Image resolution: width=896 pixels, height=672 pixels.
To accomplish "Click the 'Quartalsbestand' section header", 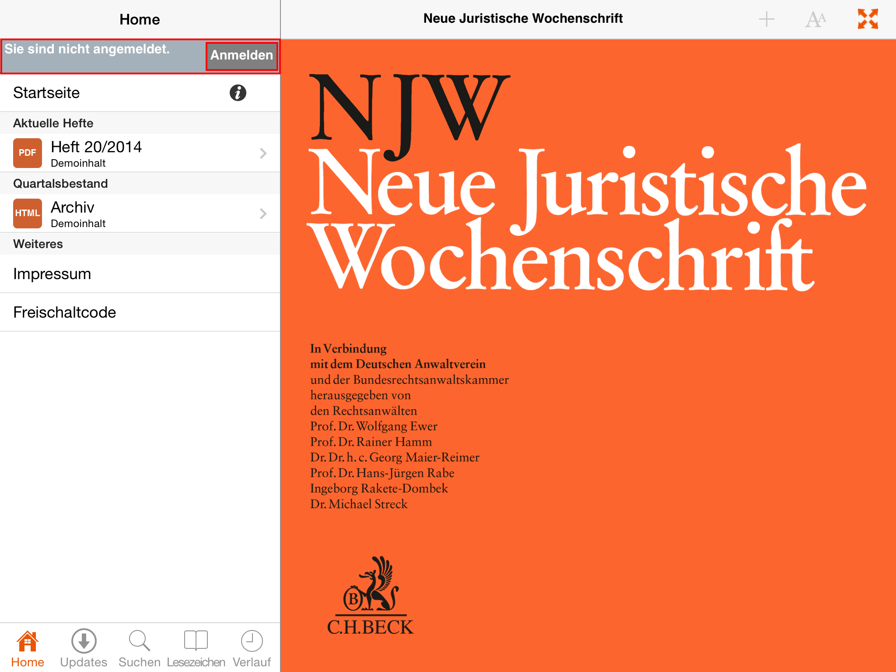I will (140, 183).
